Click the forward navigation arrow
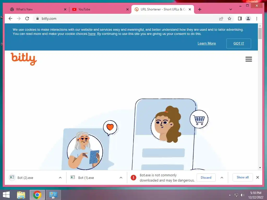Screen dimensions: 267x200 coord(19,18)
